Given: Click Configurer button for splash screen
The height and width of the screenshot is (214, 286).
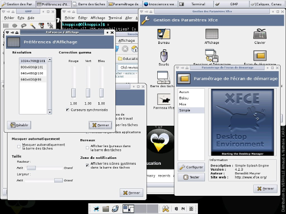Looking at the screenshot, I should 191,167.
